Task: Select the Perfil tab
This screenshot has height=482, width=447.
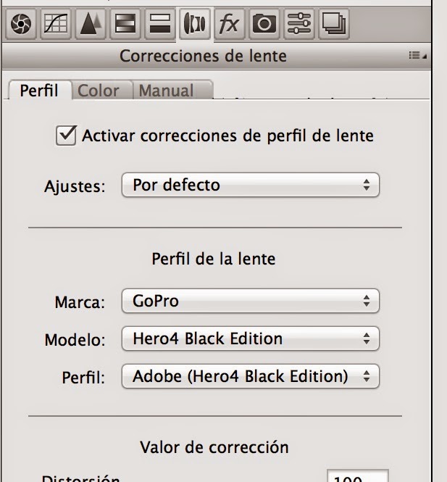Action: pyautogui.click(x=39, y=91)
